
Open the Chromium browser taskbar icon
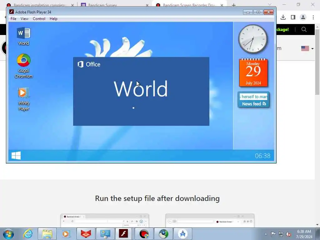point(163,234)
